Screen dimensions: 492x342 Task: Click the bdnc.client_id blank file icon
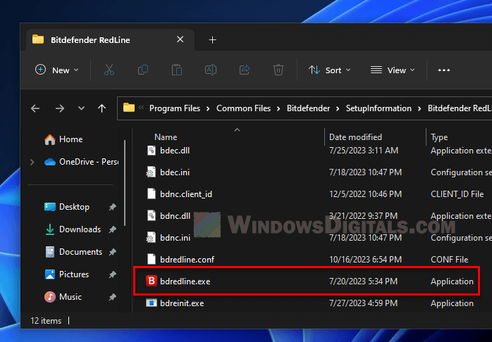[152, 194]
